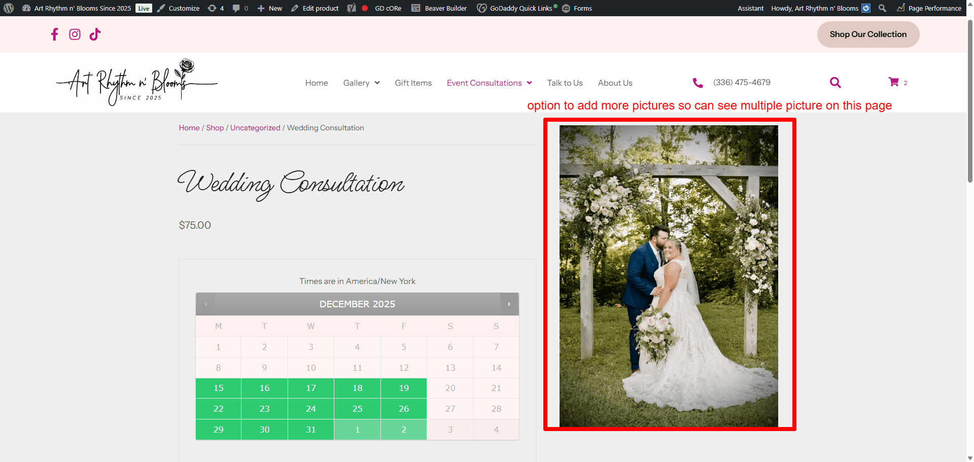Go to next month in calendar
This screenshot has height=462, width=974.
[509, 304]
